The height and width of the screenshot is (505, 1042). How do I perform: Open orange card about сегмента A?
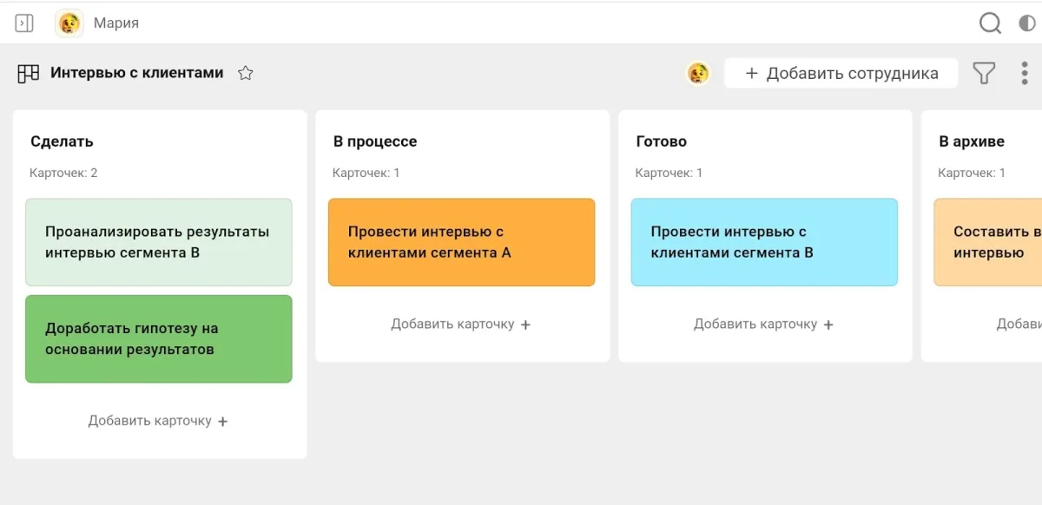click(x=461, y=243)
